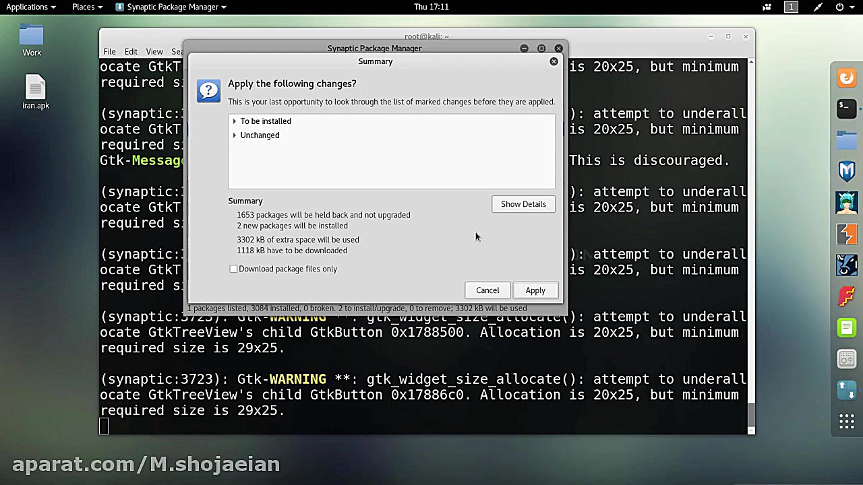This screenshot has height=485, width=863.
Task: Open the users icon in top bar
Action: click(x=767, y=7)
